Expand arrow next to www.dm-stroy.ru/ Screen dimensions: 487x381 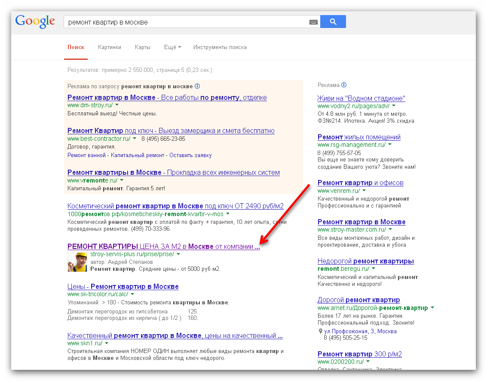[117, 105]
